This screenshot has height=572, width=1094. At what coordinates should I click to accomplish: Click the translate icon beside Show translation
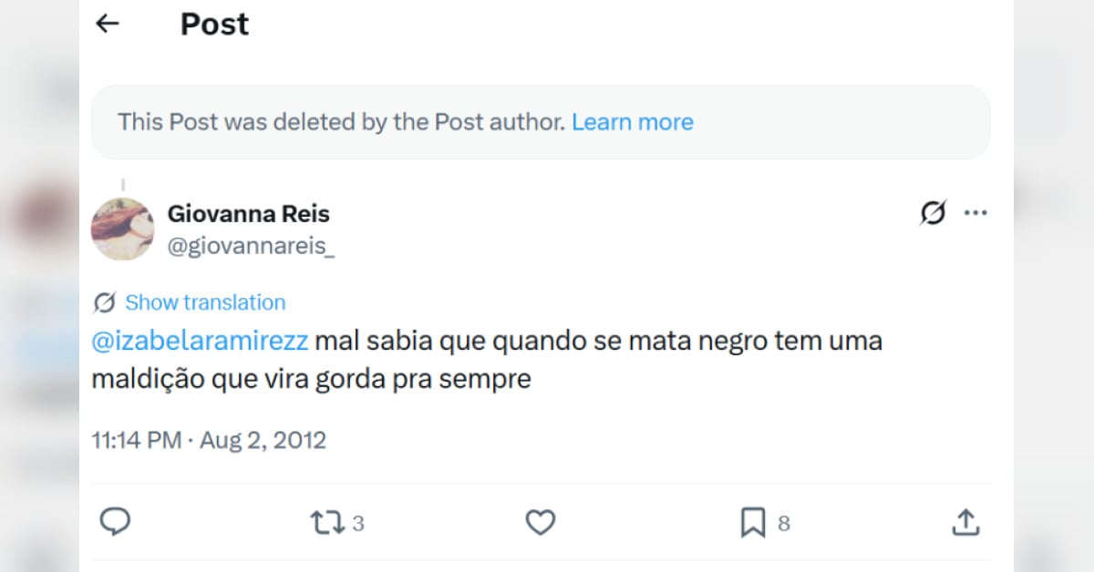click(x=104, y=302)
